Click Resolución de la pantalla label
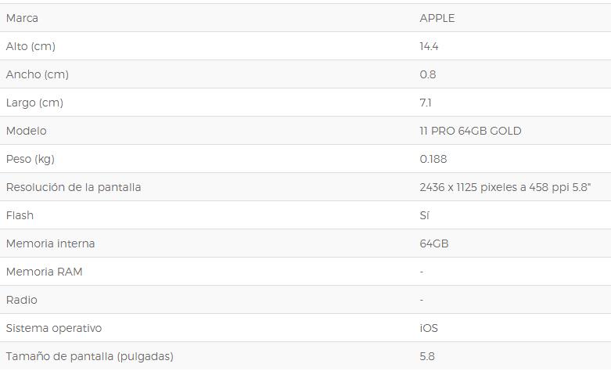 (x=74, y=188)
